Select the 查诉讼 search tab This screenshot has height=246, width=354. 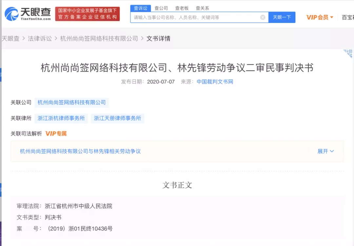click(x=140, y=8)
